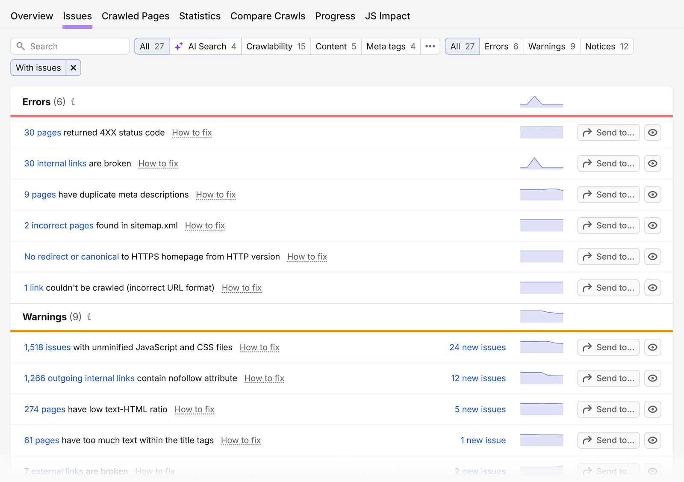Viewport: 684px width, 482px height.
Task: View 12 new issues
Action: (x=478, y=378)
